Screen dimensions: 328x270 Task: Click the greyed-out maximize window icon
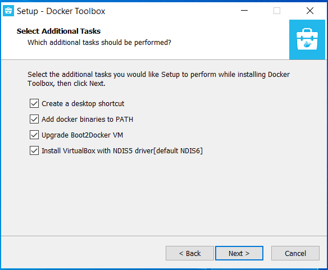point(277,11)
